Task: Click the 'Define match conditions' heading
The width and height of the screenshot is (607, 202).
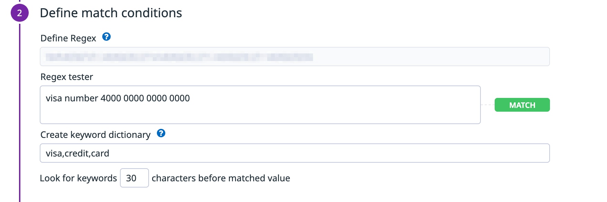Action: click(111, 13)
